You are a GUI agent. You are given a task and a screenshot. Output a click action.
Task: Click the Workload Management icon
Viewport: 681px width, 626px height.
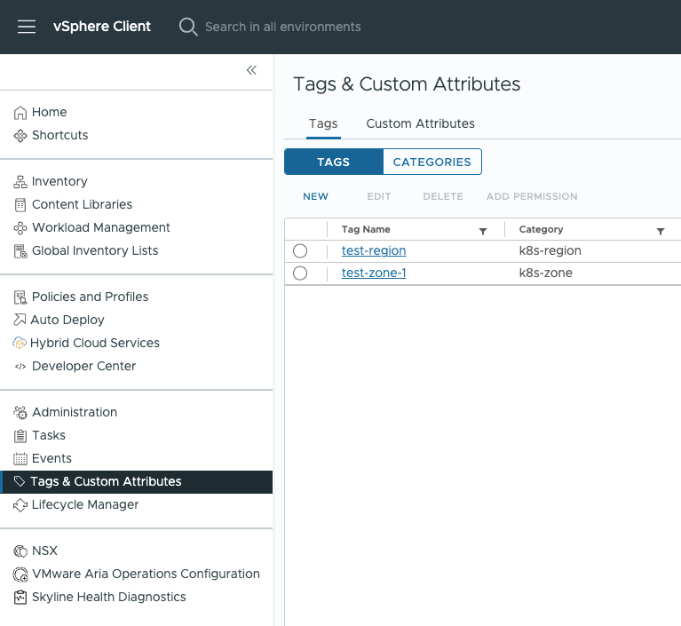tap(20, 228)
